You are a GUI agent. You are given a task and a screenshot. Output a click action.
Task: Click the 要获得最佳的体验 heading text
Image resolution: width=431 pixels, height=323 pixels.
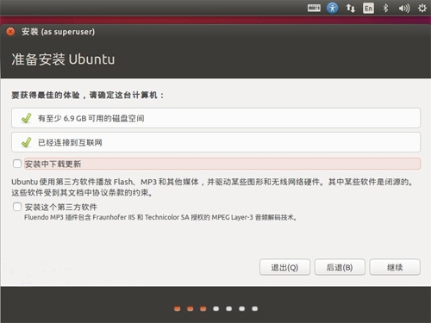[88, 95]
